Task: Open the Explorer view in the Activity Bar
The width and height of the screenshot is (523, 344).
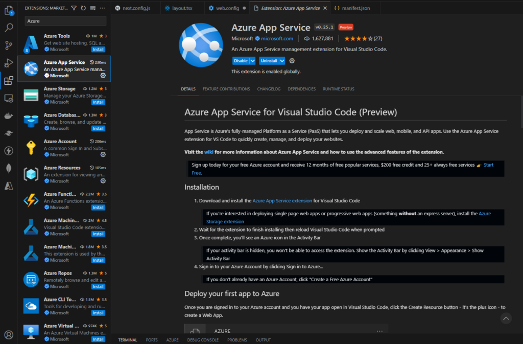Action: tap(8, 9)
